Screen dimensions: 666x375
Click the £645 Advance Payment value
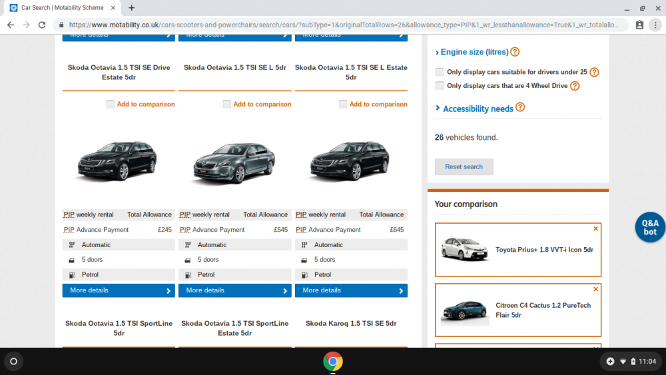click(x=397, y=230)
